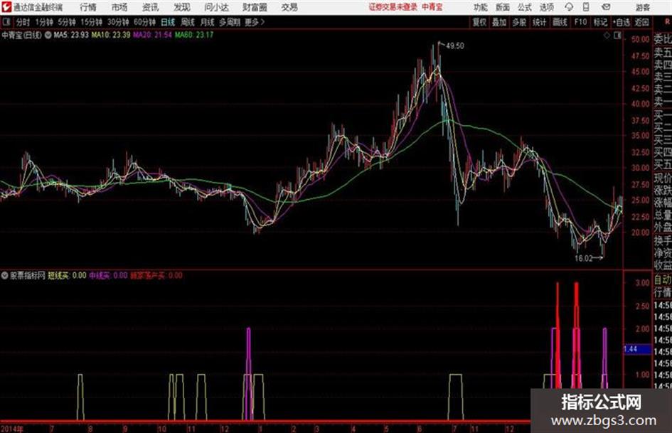Click 证券交易未登录 login link

click(x=393, y=7)
